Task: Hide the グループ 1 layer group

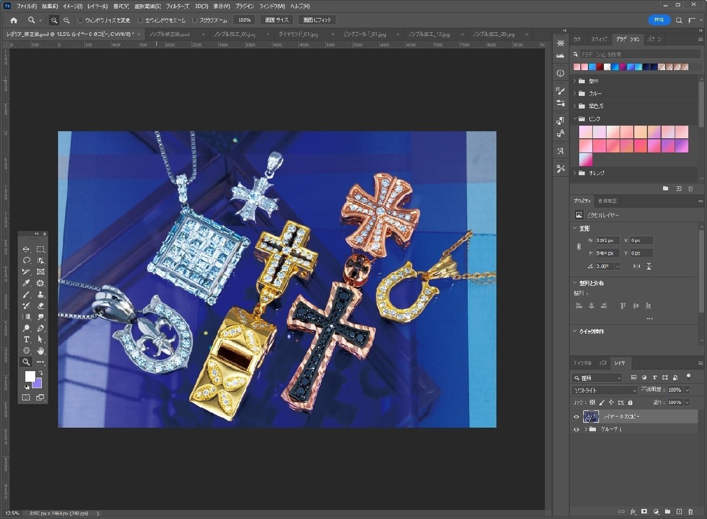Action: [x=576, y=429]
